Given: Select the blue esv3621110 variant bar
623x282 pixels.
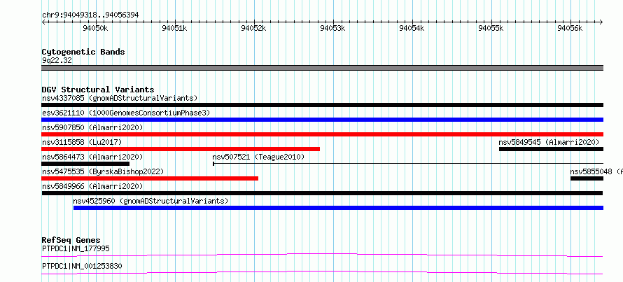Looking at the screenshot, I should coord(323,120).
